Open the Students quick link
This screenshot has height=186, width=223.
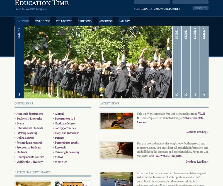(22, 152)
